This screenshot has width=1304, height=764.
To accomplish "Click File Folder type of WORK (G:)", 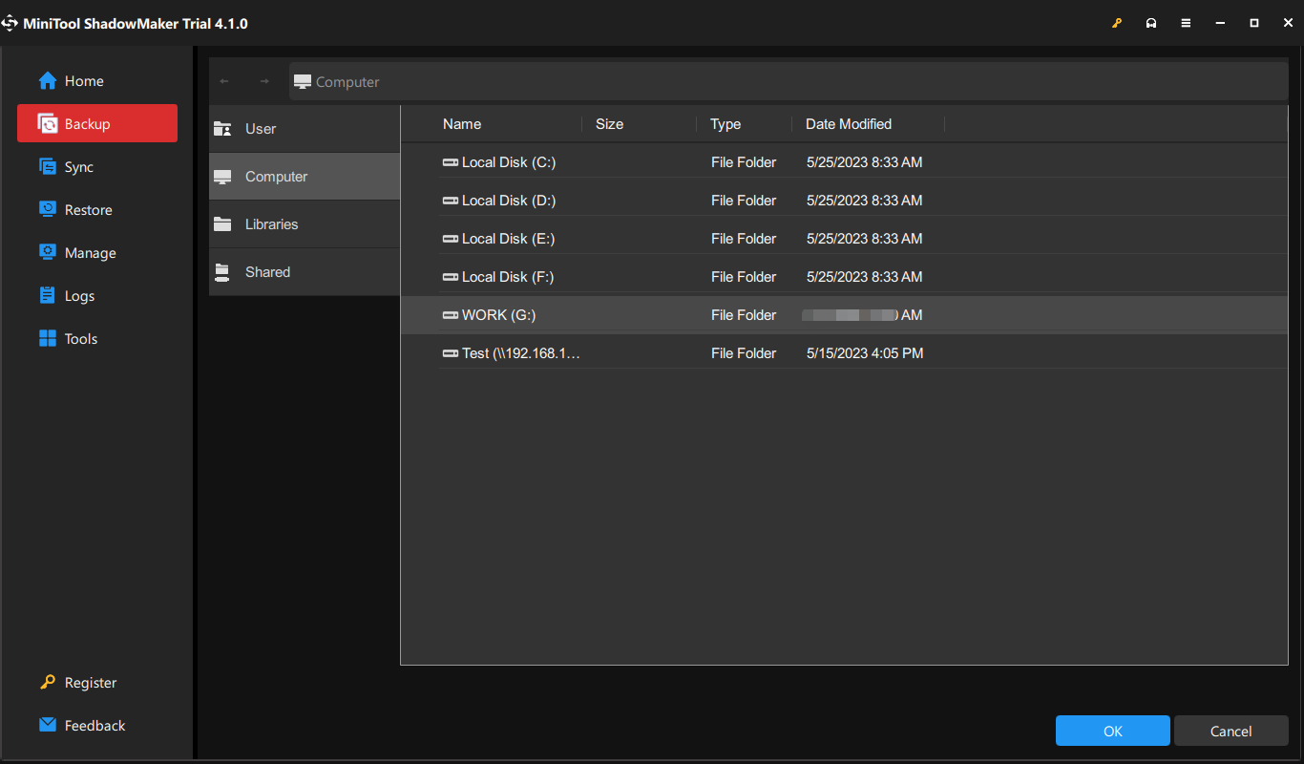I will click(x=744, y=315).
